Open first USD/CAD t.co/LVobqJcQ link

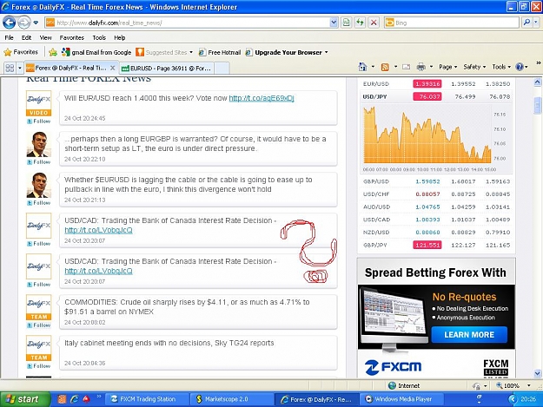(98, 230)
